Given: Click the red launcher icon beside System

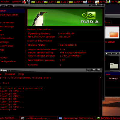Looking at the screenshot, I should tap(24, 2).
